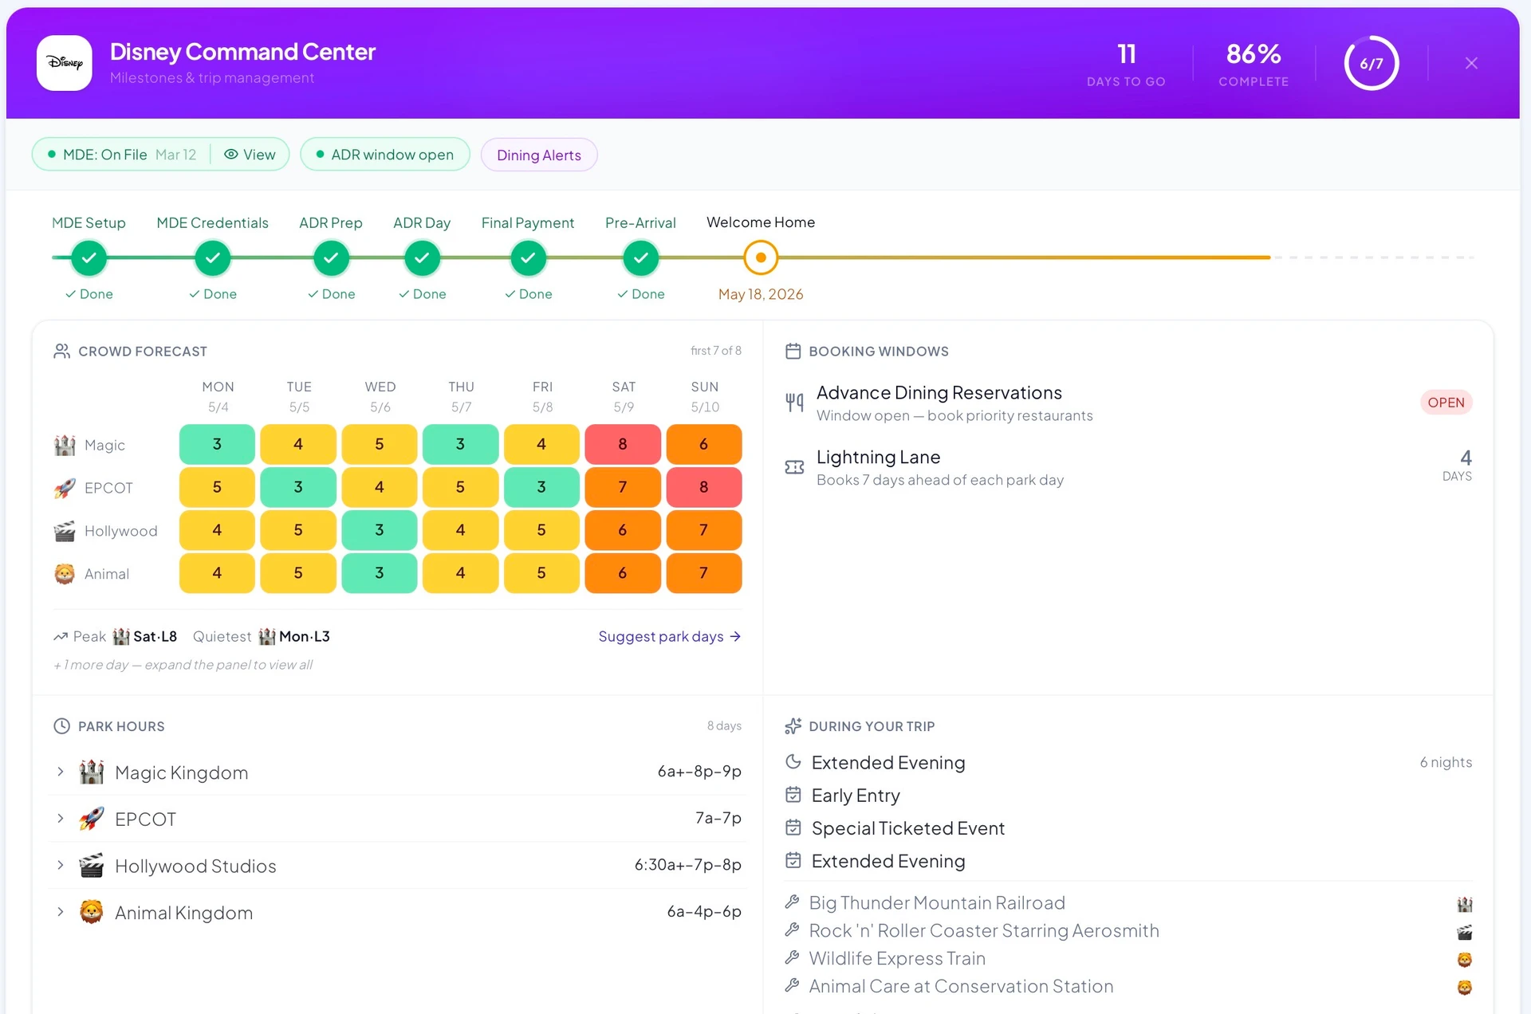Select the ADR Prep milestone checkmark
Viewport: 1531px width, 1014px height.
point(331,257)
